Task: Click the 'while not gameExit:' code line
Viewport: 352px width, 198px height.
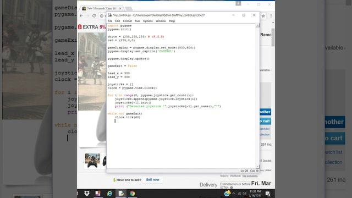Action: pos(125,114)
